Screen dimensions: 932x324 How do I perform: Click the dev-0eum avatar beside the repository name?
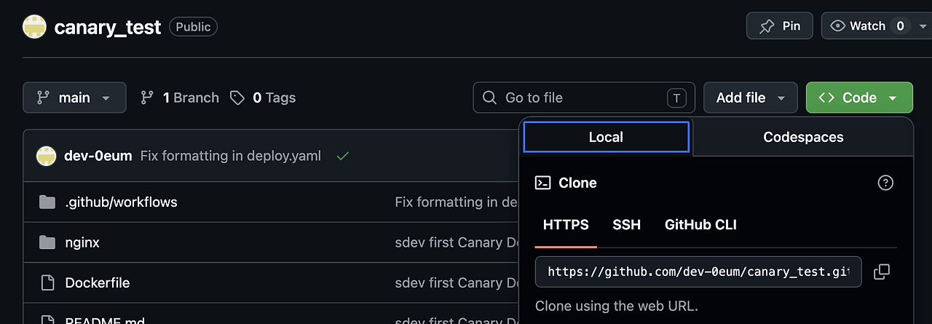pyautogui.click(x=34, y=27)
